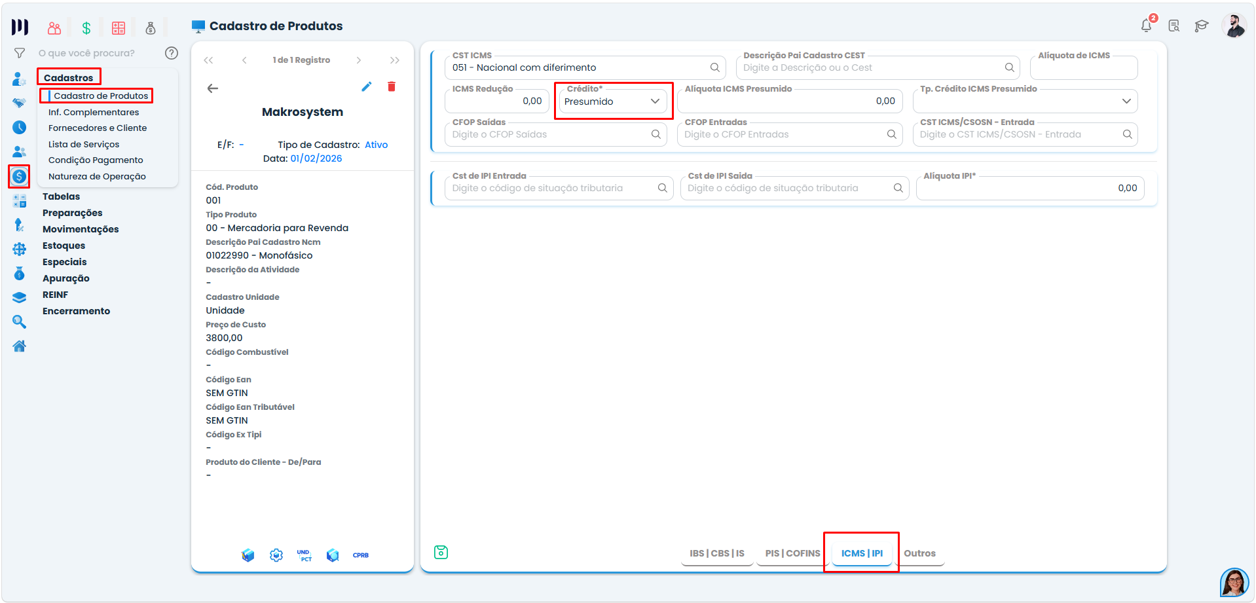This screenshot has width=1256, height=603.
Task: Select the clock sidebar icon
Action: (20, 127)
